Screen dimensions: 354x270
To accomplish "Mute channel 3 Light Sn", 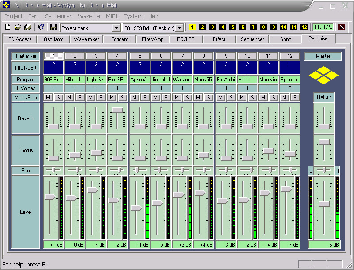I will 90,97.
